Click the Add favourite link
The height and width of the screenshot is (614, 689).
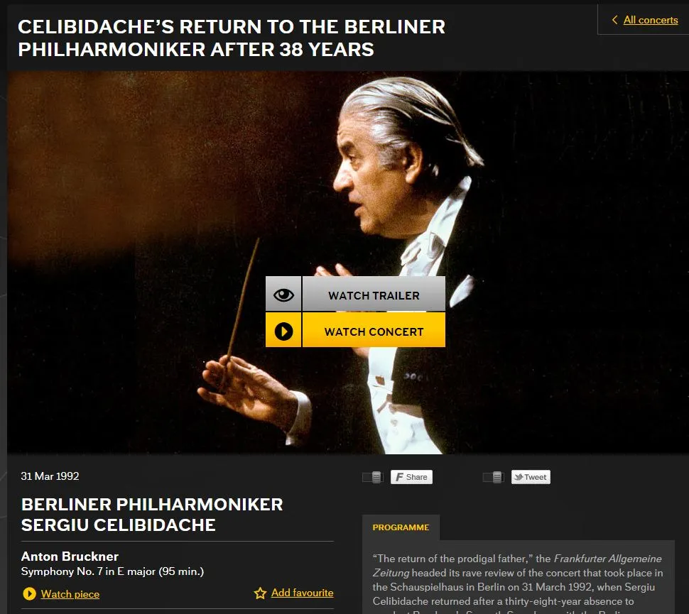[x=303, y=593]
